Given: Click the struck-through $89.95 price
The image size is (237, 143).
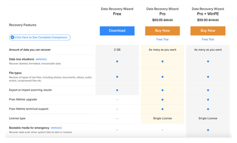Looking at the screenshot, I should coord(168,20).
